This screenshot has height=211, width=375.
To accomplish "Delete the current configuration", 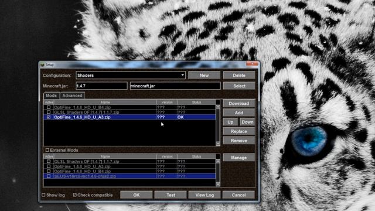I will pos(239,76).
